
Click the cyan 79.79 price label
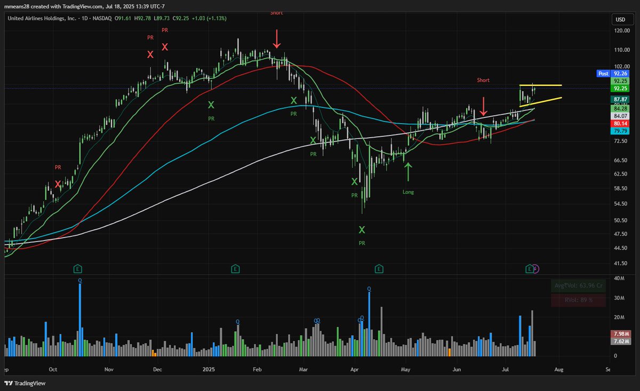click(x=619, y=131)
